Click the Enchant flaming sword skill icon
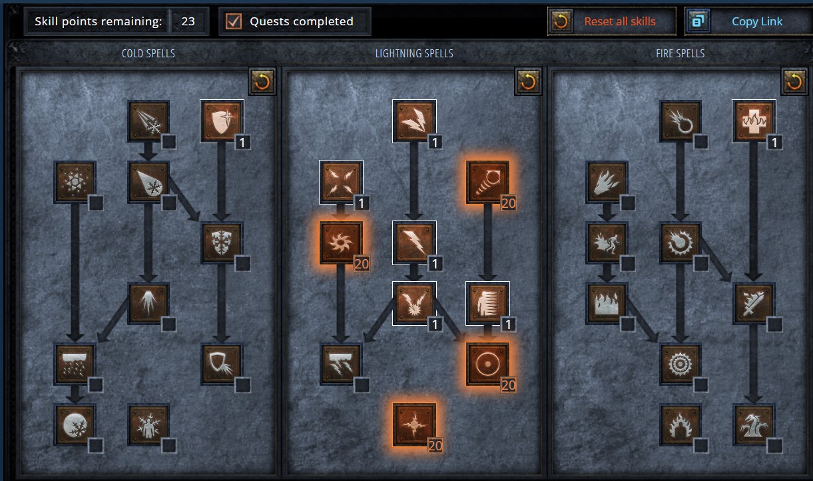 pyautogui.click(x=754, y=303)
